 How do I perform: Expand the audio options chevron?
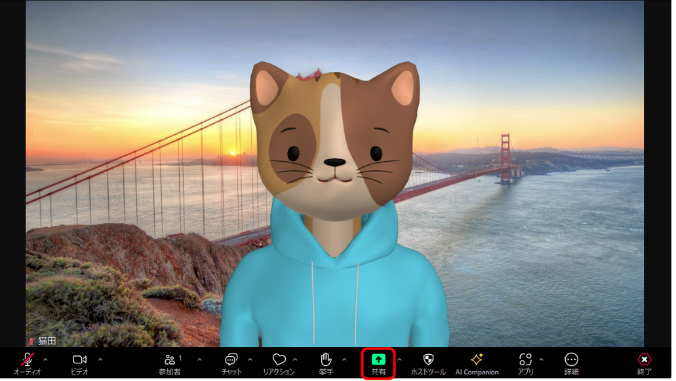click(46, 359)
